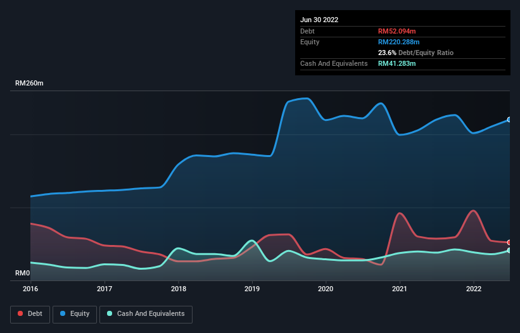Select the 2021 axis label
520x333 pixels.
click(x=400, y=289)
